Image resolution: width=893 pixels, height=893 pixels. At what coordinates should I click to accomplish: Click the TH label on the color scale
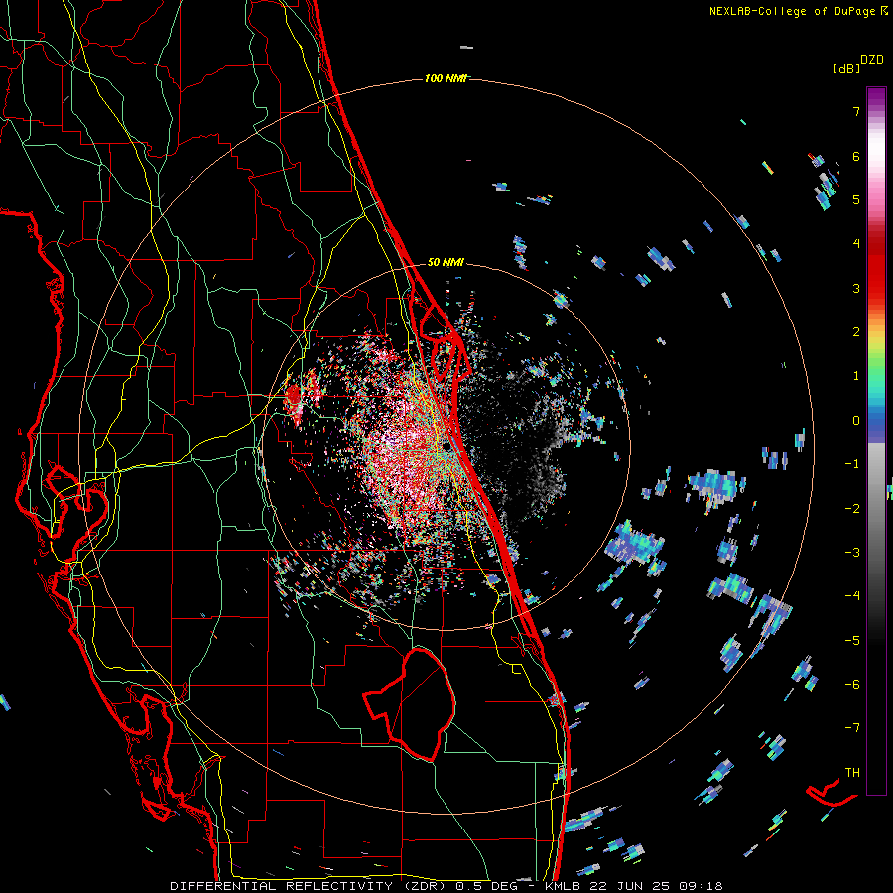852,773
